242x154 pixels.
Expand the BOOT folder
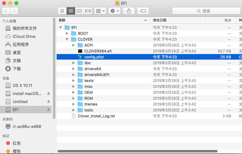67,34
